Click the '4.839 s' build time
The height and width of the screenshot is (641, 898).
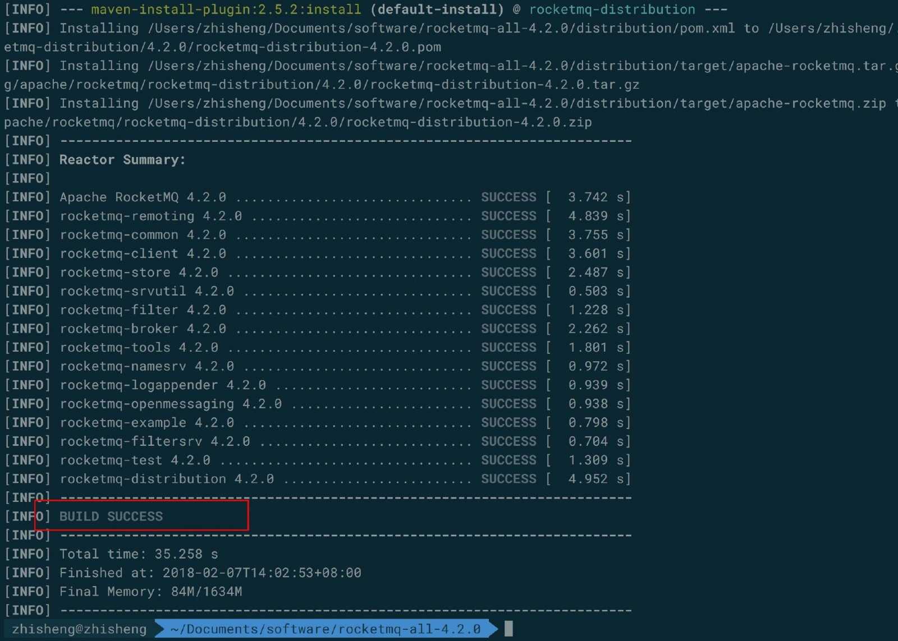(x=596, y=216)
